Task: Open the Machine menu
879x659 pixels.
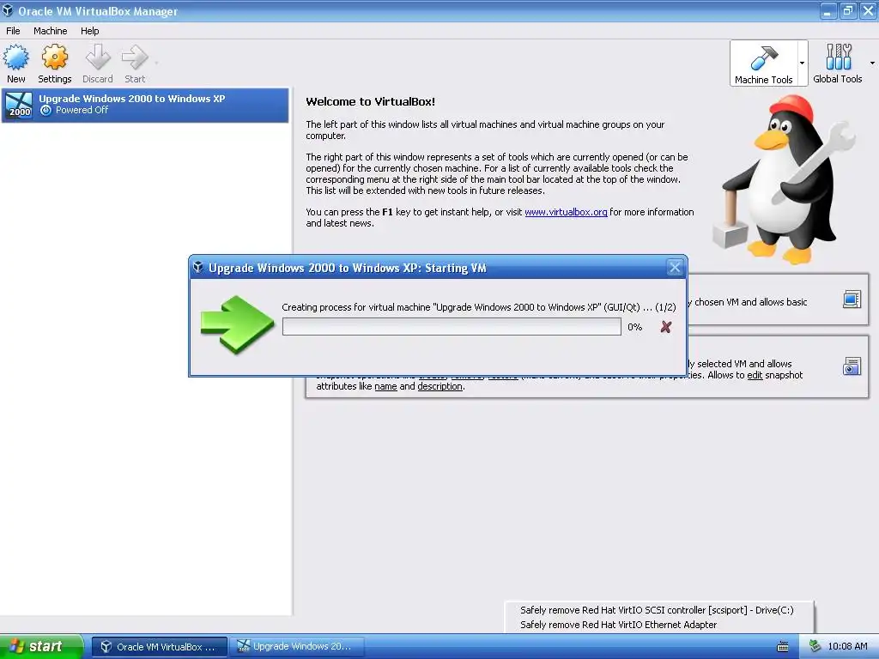Action: click(x=50, y=31)
